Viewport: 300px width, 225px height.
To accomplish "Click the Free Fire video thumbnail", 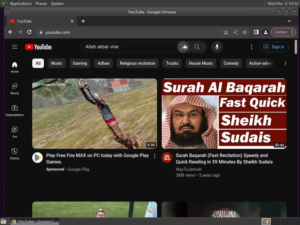I will tap(95, 114).
